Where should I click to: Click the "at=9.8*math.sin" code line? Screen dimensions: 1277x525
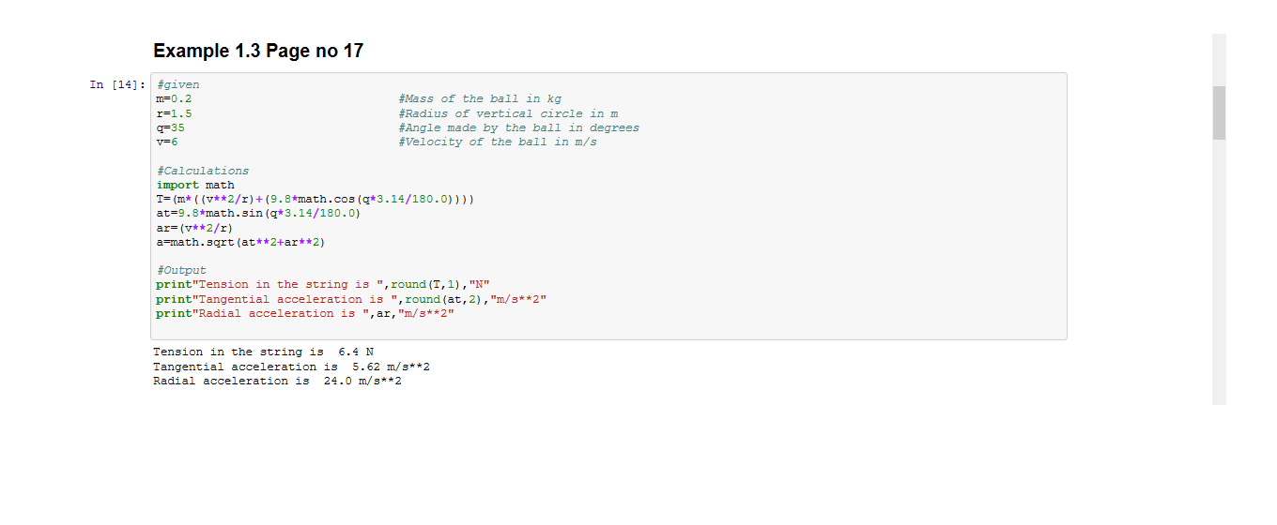point(258,214)
